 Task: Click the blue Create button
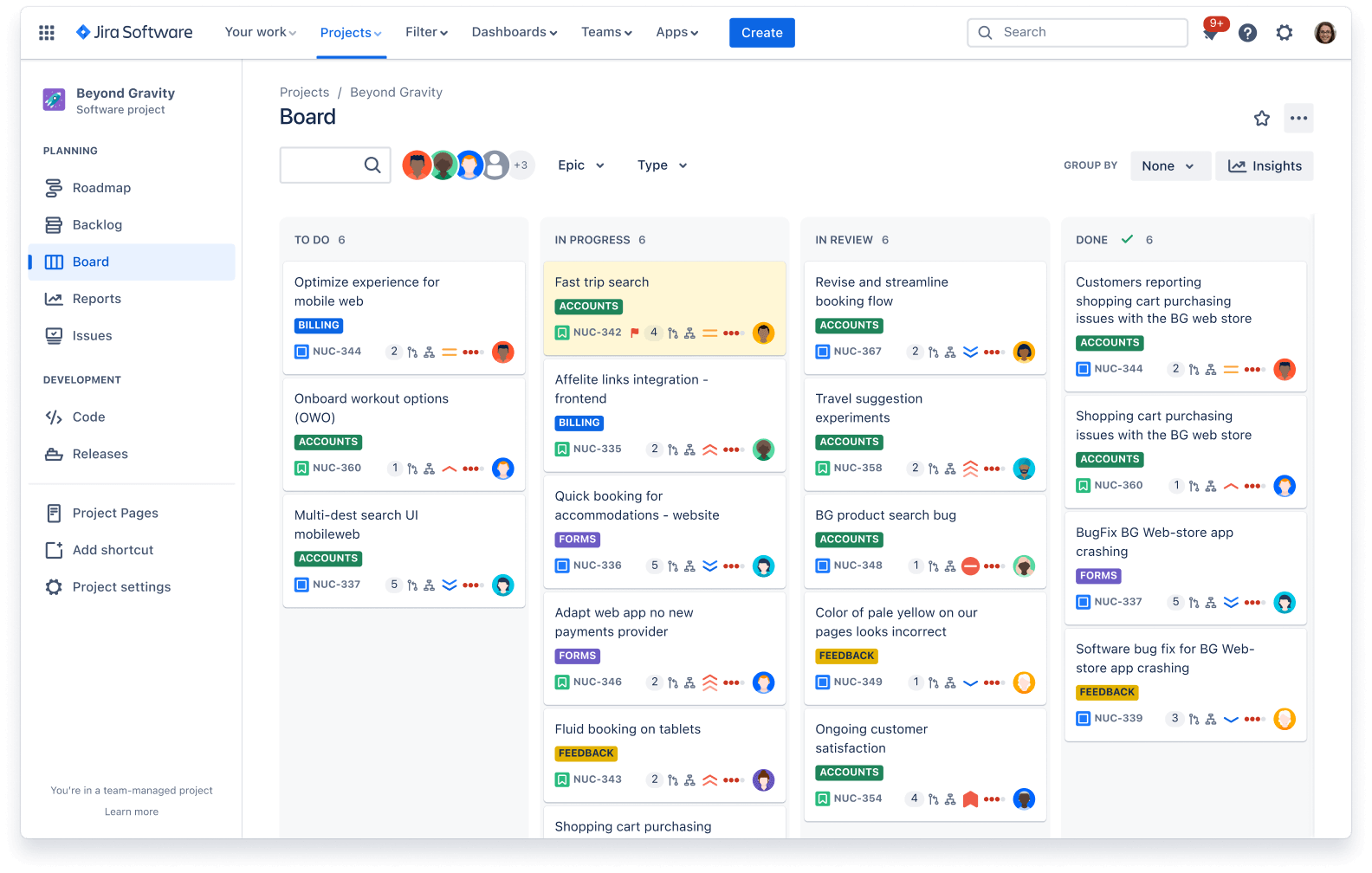pyautogui.click(x=761, y=33)
